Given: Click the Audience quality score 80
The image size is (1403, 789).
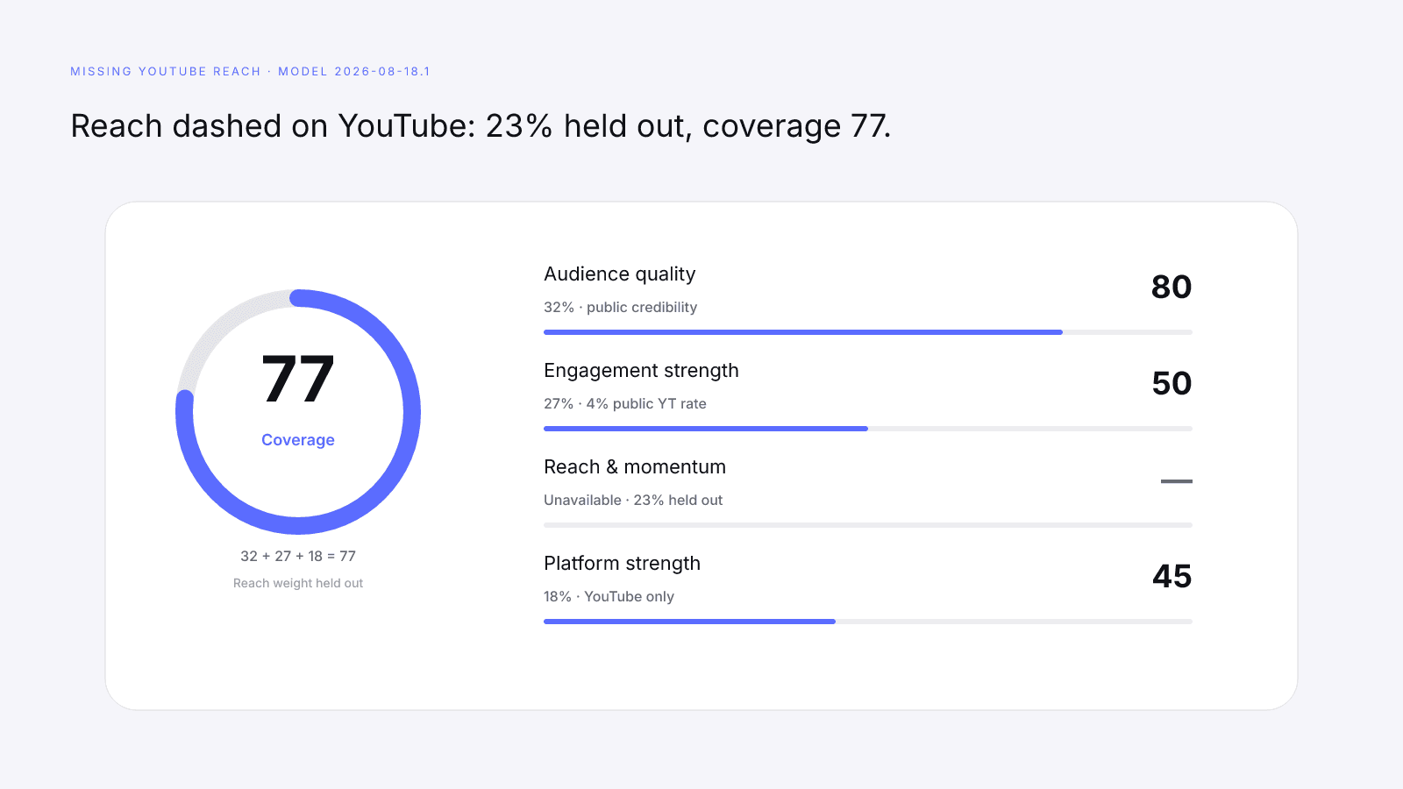Looking at the screenshot, I should point(1172,287).
